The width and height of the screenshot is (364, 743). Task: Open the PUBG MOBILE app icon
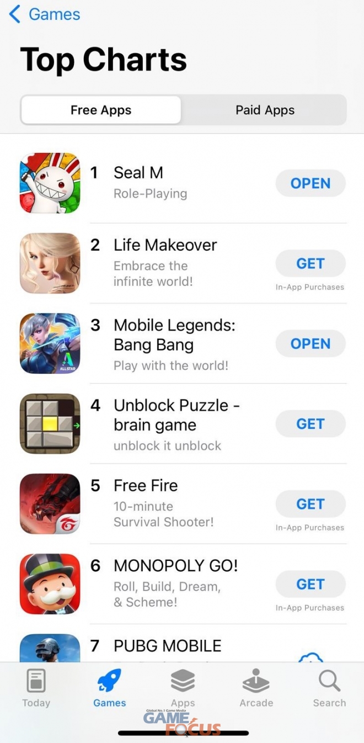[50, 648]
